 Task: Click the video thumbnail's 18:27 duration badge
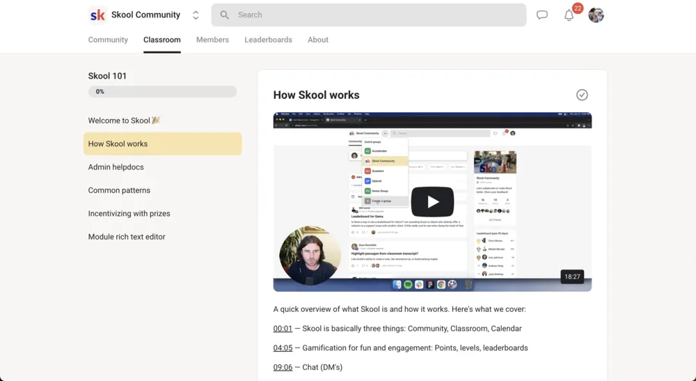(572, 277)
